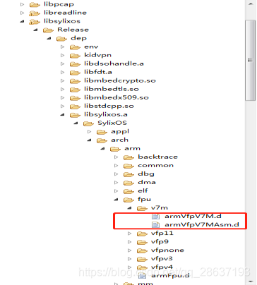Click the scrollbar up arrow
The width and height of the screenshot is (257, 285).
(250, 4)
